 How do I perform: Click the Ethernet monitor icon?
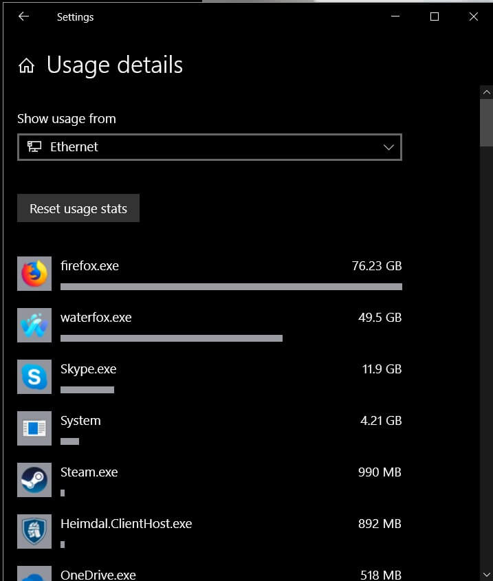[34, 146]
